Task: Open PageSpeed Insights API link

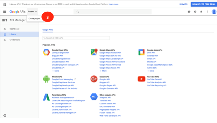Action: (x=110, y=110)
